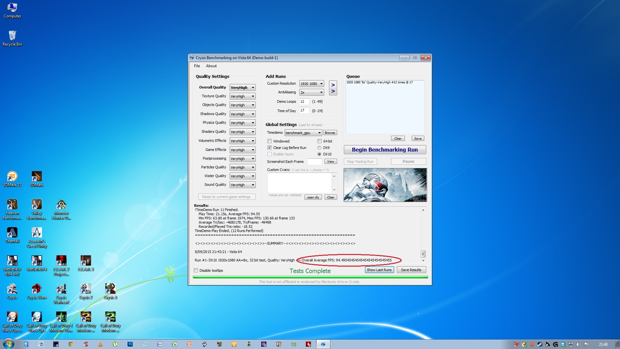Screen dimensions: 620x349
Task: Click the Windows Start button
Action: (8, 344)
